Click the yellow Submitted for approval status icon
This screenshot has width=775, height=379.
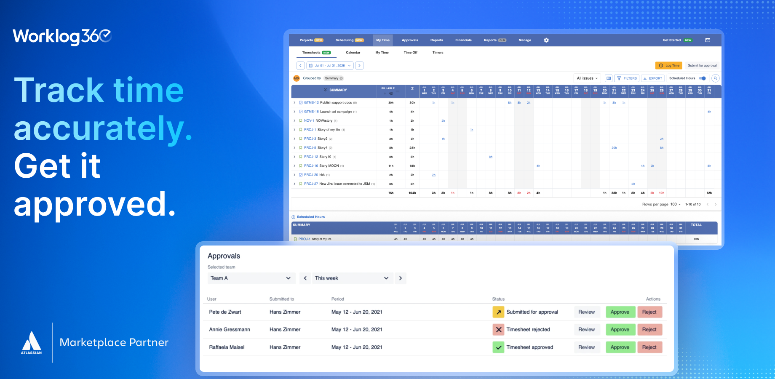tap(498, 312)
